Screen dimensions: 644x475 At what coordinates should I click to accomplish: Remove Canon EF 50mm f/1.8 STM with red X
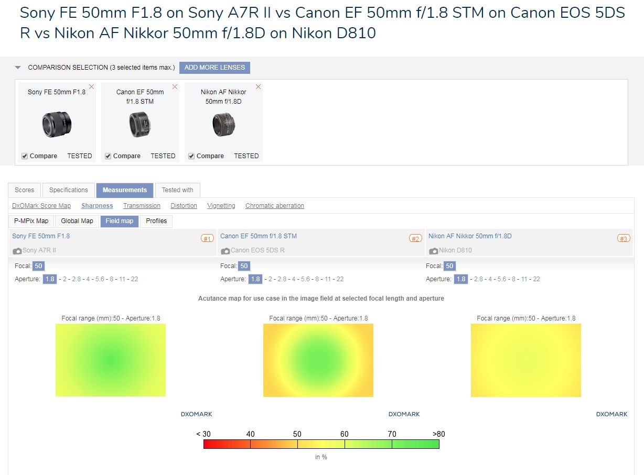tap(175, 87)
